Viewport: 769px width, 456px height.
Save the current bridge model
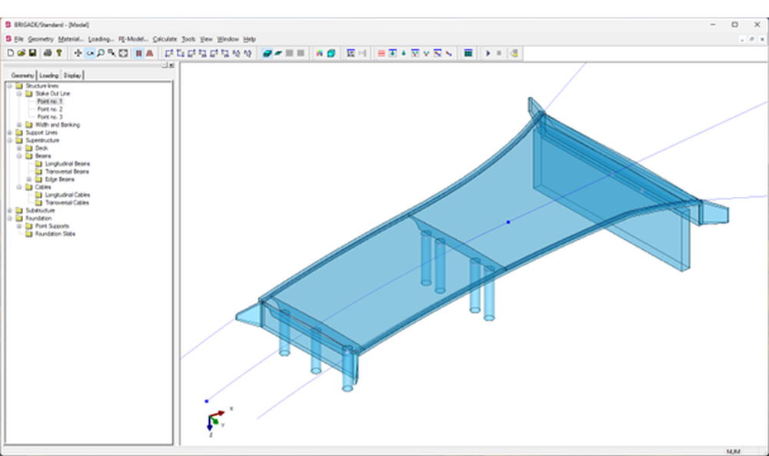click(33, 53)
